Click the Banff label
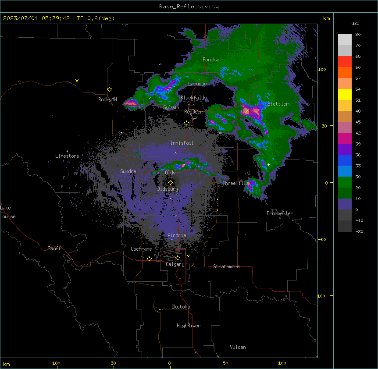Viewport: 378px width, 369px height. pos(54,248)
